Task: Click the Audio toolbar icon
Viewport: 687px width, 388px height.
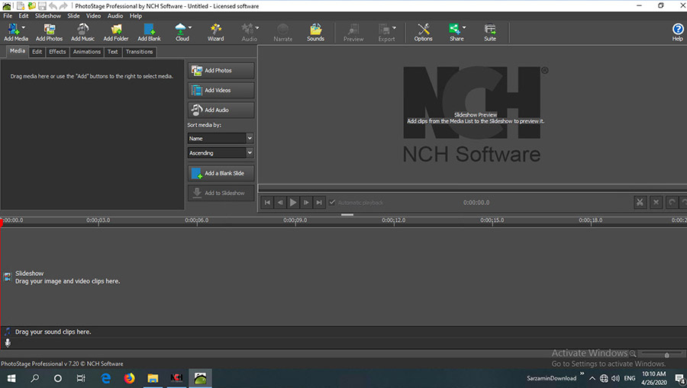Action: click(x=248, y=32)
